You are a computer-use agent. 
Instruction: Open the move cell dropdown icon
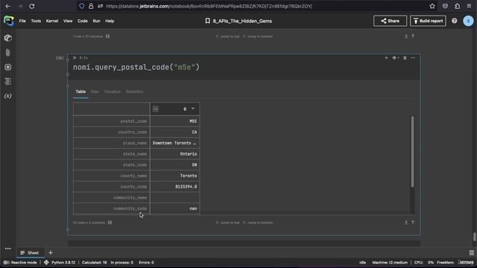click(395, 58)
